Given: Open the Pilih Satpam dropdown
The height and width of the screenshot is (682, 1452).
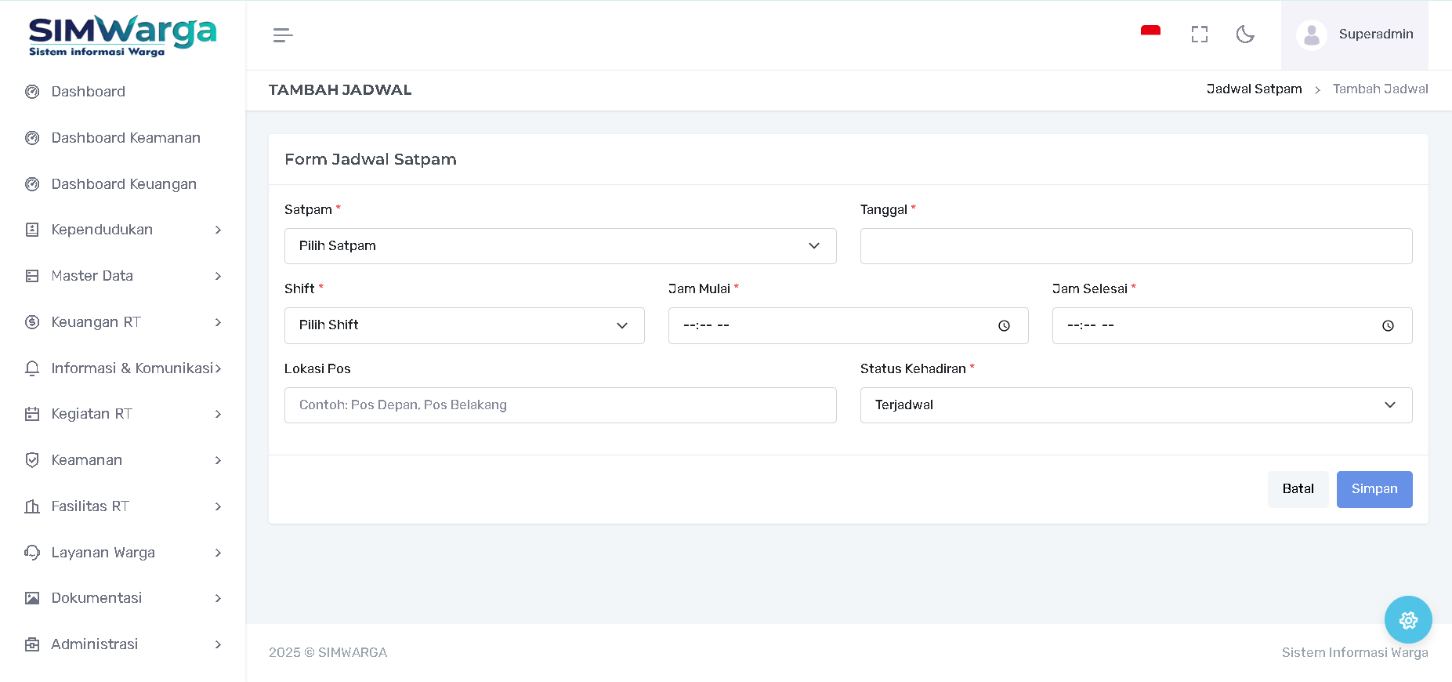Looking at the screenshot, I should pyautogui.click(x=560, y=246).
